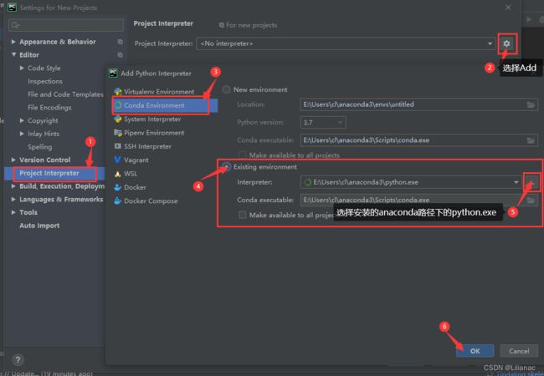Browse folder for new environment Location
Image resolution: width=544 pixels, height=376 pixels.
click(531, 104)
